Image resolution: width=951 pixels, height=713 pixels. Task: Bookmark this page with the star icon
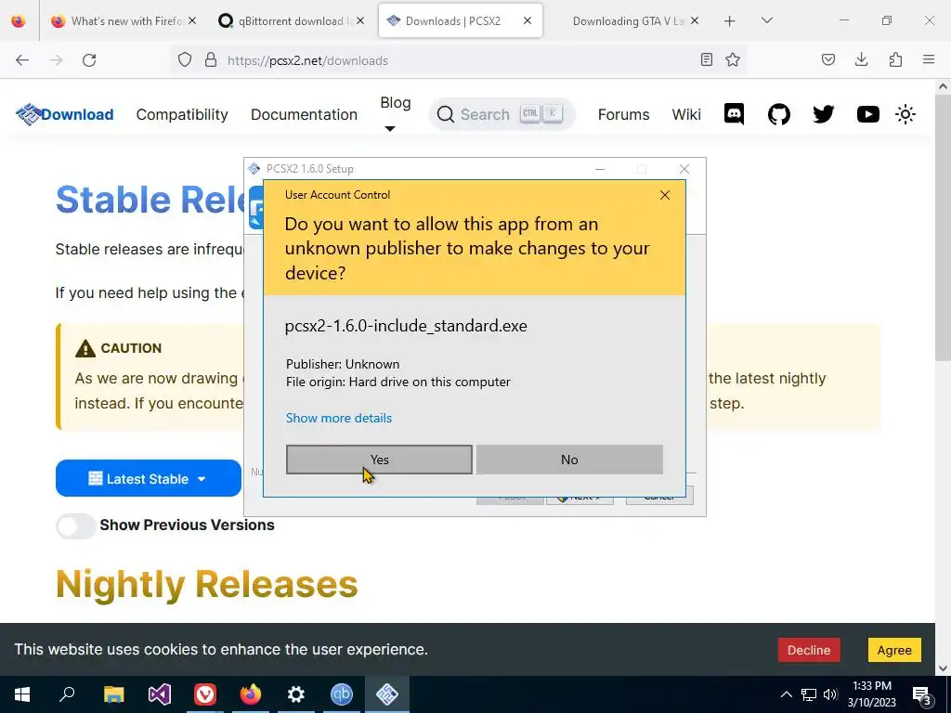(733, 59)
